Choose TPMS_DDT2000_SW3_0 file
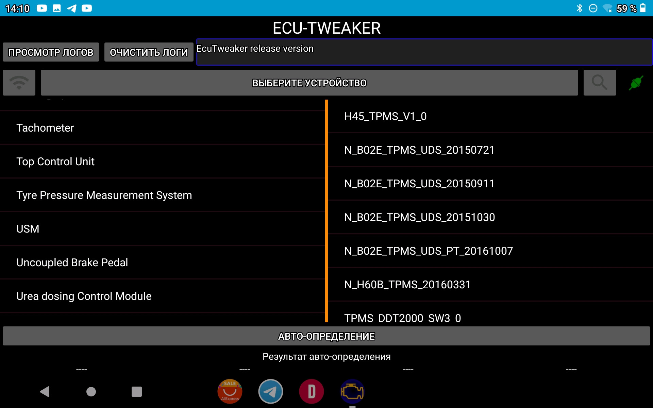Screen dimensions: 653x408 490,312
